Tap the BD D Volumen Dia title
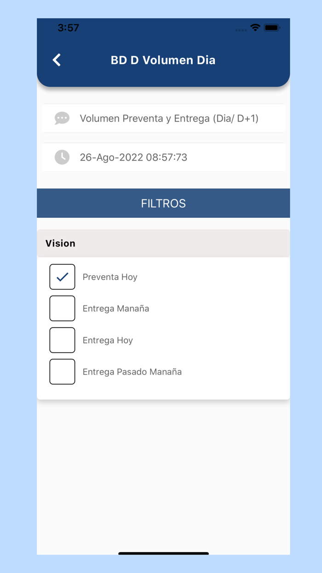This screenshot has height=573, width=322. pyautogui.click(x=162, y=60)
